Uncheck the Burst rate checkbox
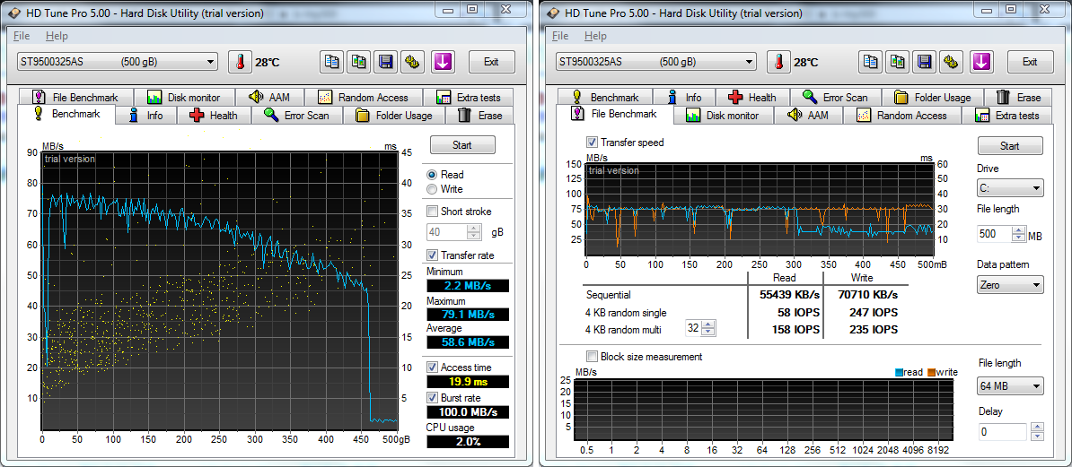Viewport: 1072px width, 467px height. click(433, 397)
